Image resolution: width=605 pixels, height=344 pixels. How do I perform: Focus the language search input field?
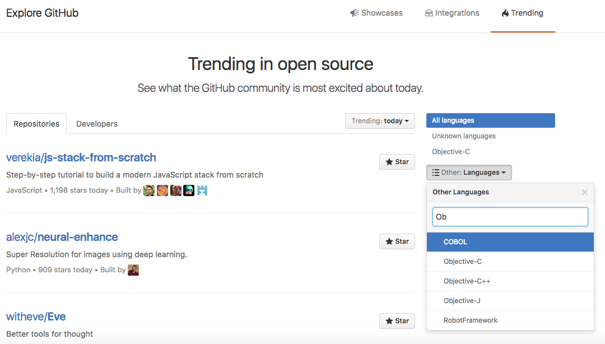point(510,217)
